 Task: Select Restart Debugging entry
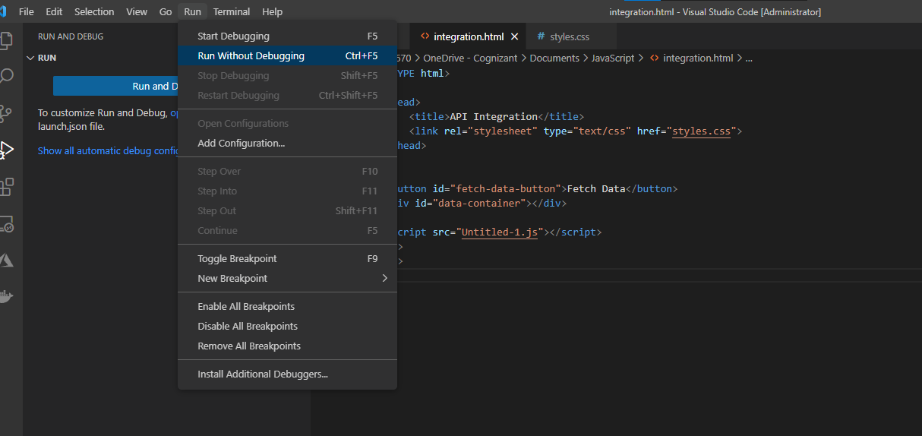(x=287, y=95)
